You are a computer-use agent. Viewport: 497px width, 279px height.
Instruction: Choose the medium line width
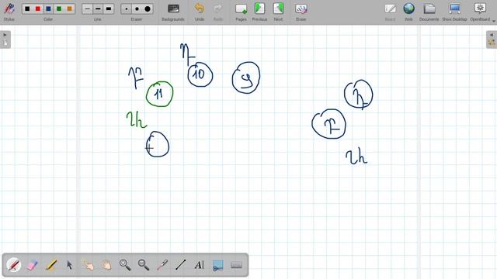coord(98,9)
